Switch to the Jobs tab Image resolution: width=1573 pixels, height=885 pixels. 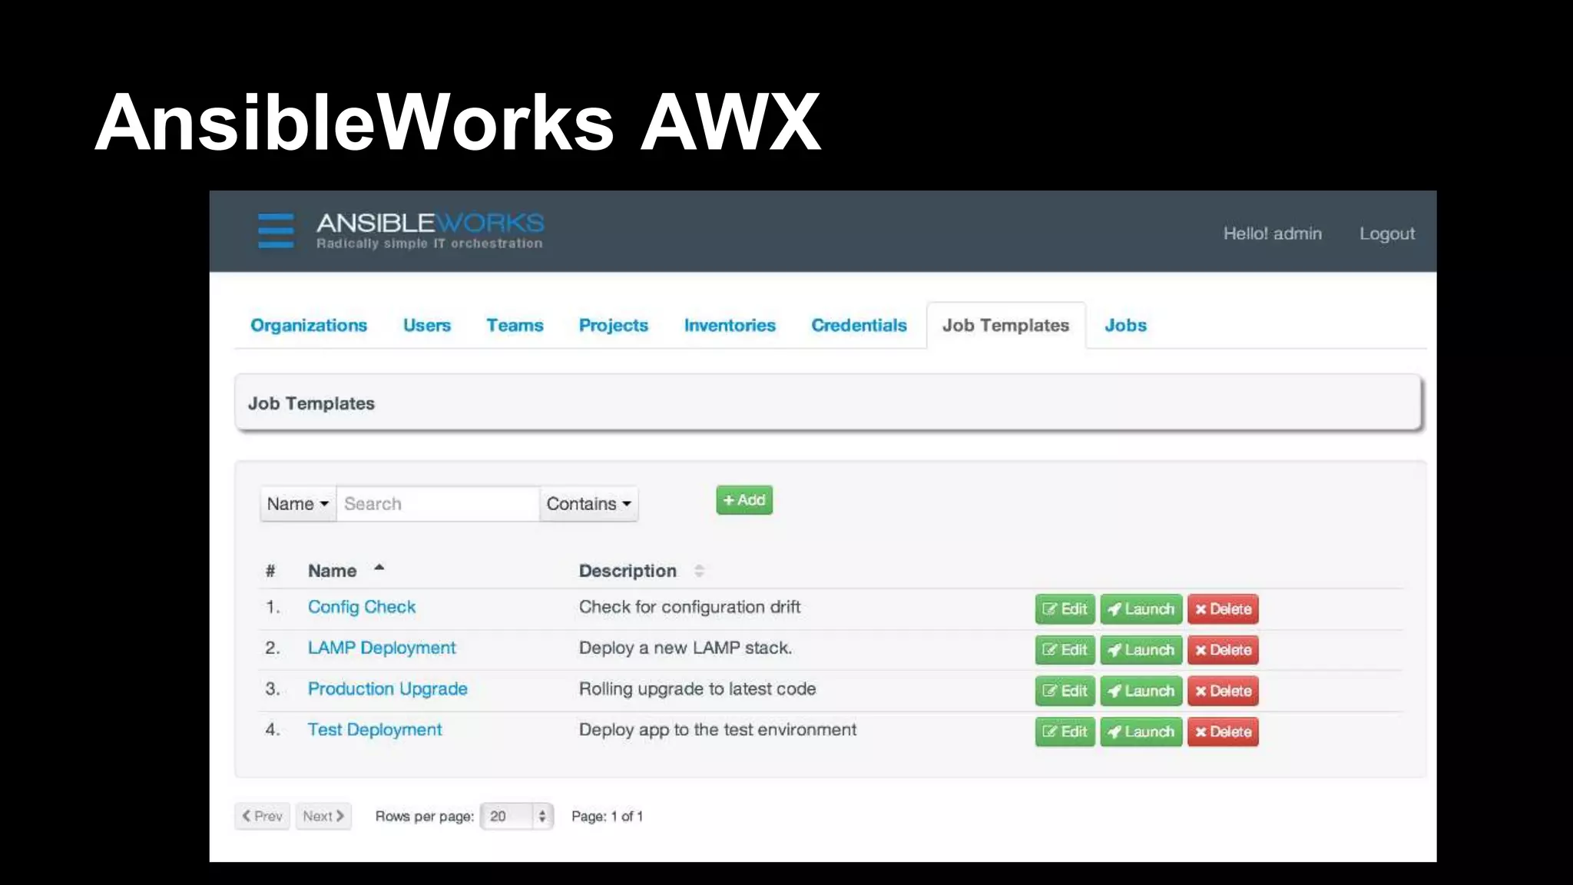pos(1125,325)
